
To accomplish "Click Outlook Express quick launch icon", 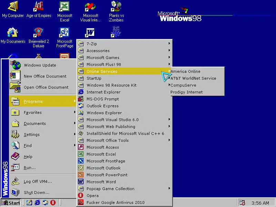I will (45, 203).
